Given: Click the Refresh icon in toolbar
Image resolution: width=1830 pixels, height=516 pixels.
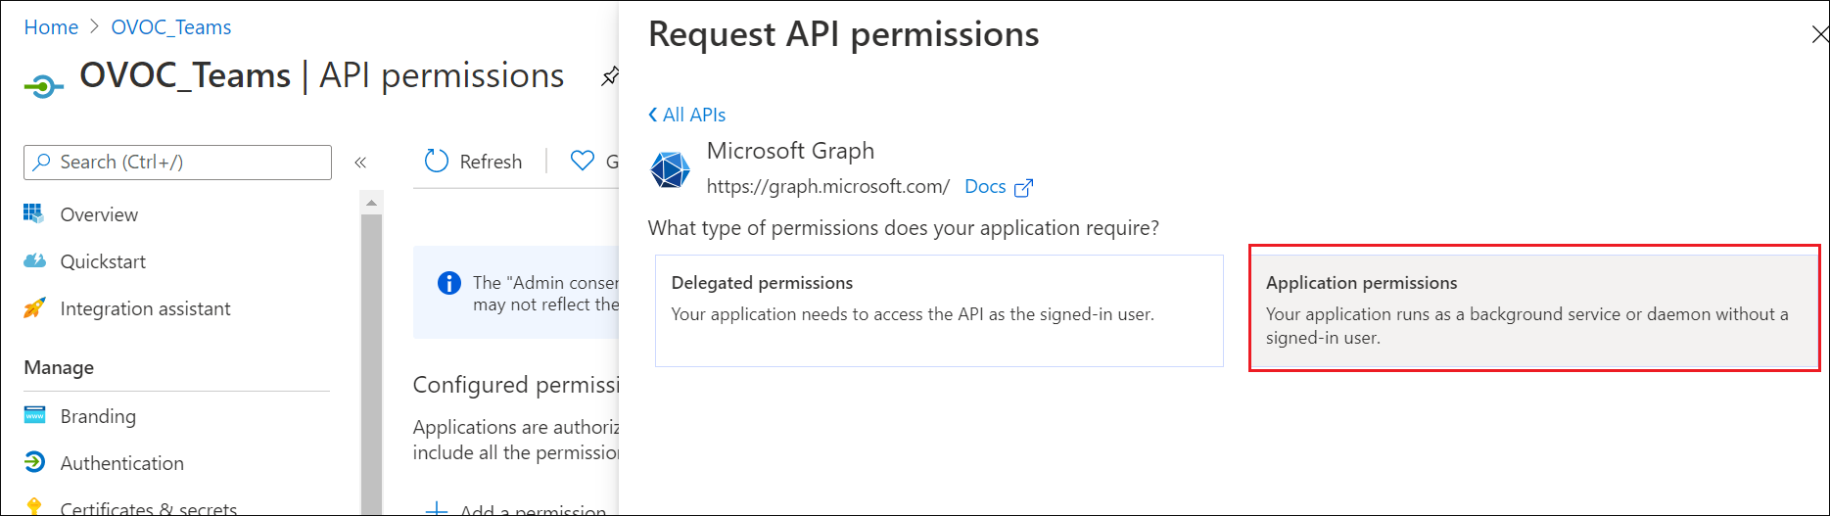Looking at the screenshot, I should (437, 161).
